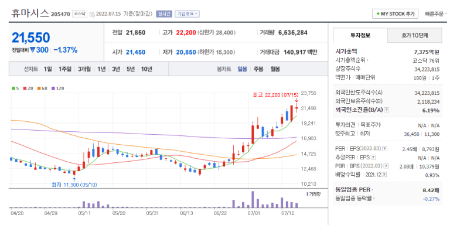Click the question icon beside 외국인소진율(B/A)
453x225 pixels.
387,110
